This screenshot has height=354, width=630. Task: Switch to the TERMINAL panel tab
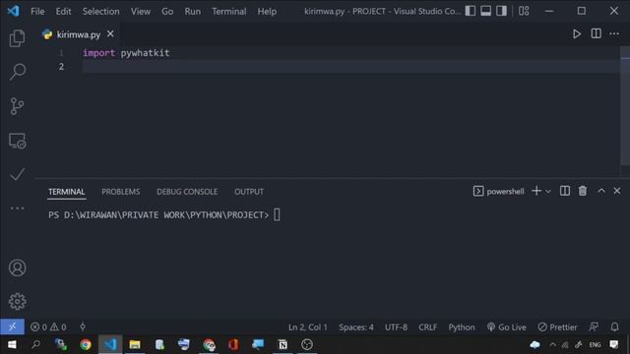pyautogui.click(x=66, y=192)
